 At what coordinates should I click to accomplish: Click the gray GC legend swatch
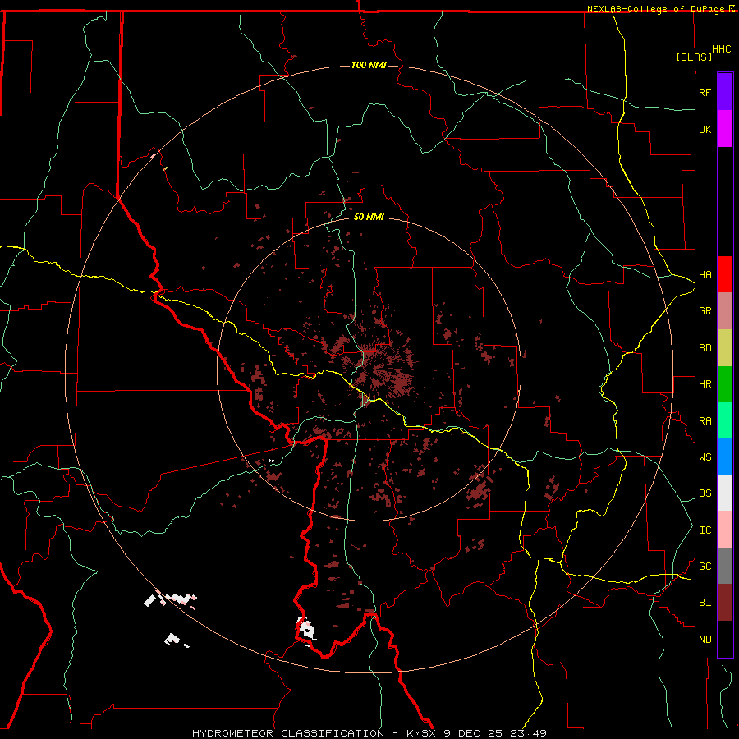tap(725, 566)
